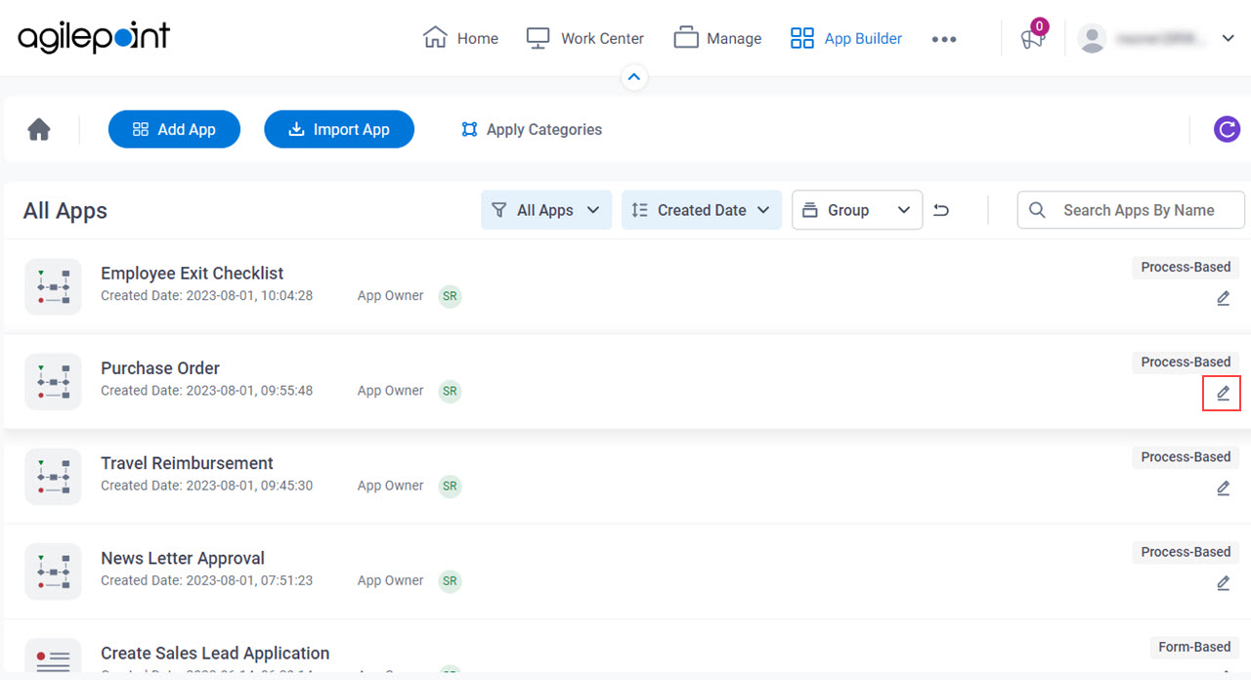Edit the Travel Reimbursement app
This screenshot has height=680, width=1251.
[1223, 488]
